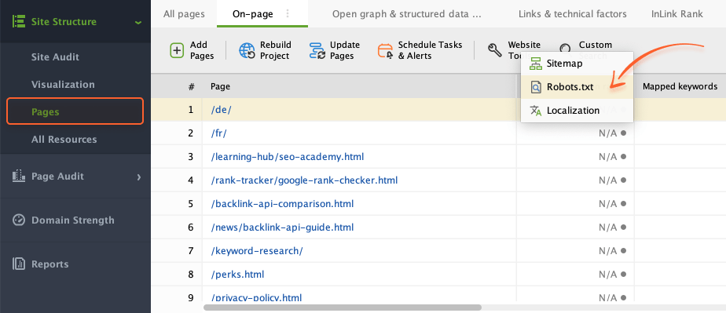Open the /keyword-research/ link
The image size is (726, 313).
point(256,251)
